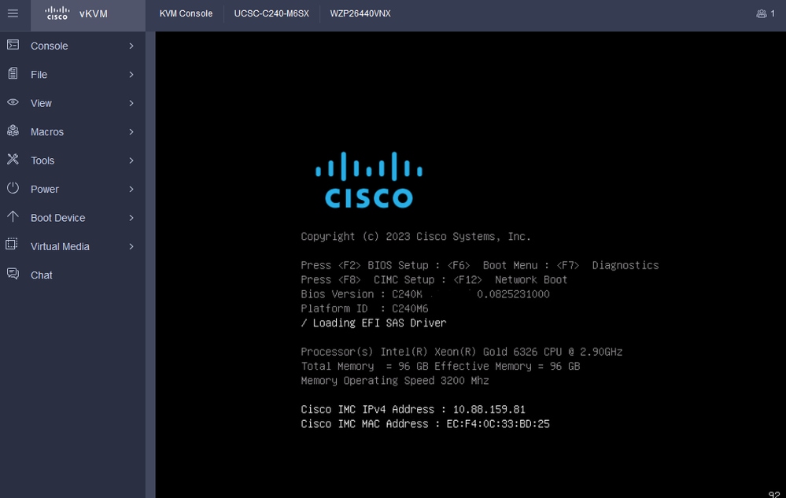Click the Cisco IMC IPv4 Address line
Screen dimensions: 786x498
(x=413, y=410)
